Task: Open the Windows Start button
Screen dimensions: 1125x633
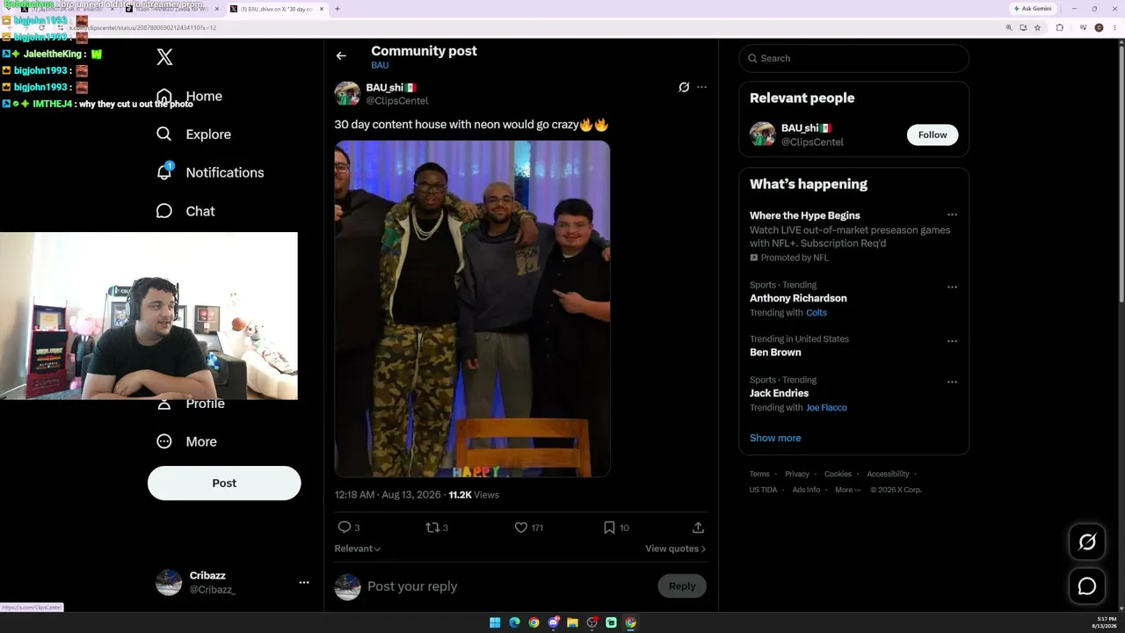Action: (495, 622)
